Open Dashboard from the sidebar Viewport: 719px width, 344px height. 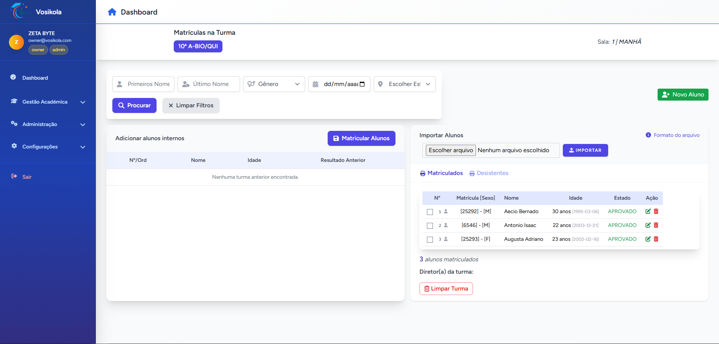pyautogui.click(x=35, y=78)
